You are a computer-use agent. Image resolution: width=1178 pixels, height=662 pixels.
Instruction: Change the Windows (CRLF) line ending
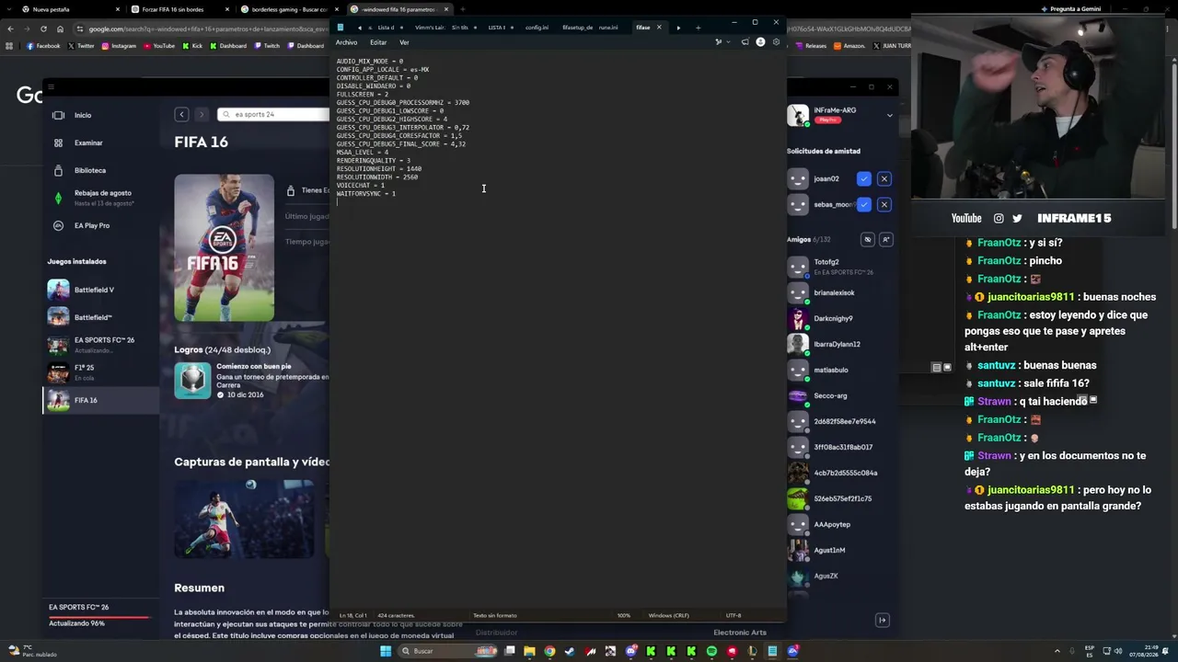pyautogui.click(x=669, y=615)
